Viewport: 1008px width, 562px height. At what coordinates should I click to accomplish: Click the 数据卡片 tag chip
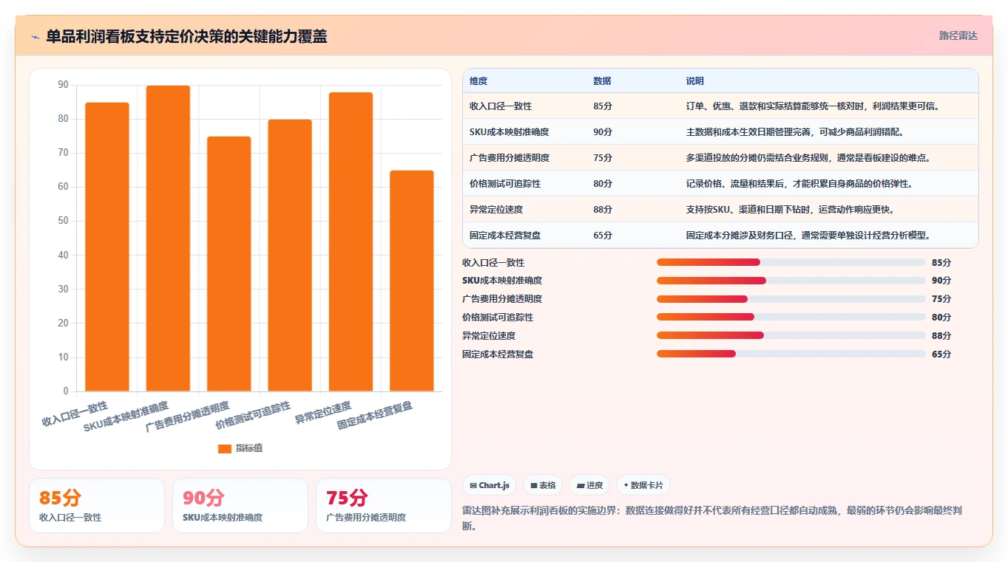(x=643, y=485)
